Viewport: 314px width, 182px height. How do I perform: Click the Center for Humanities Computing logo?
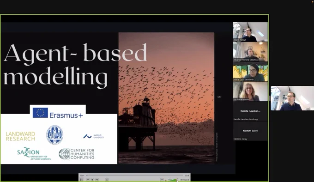[77, 154]
